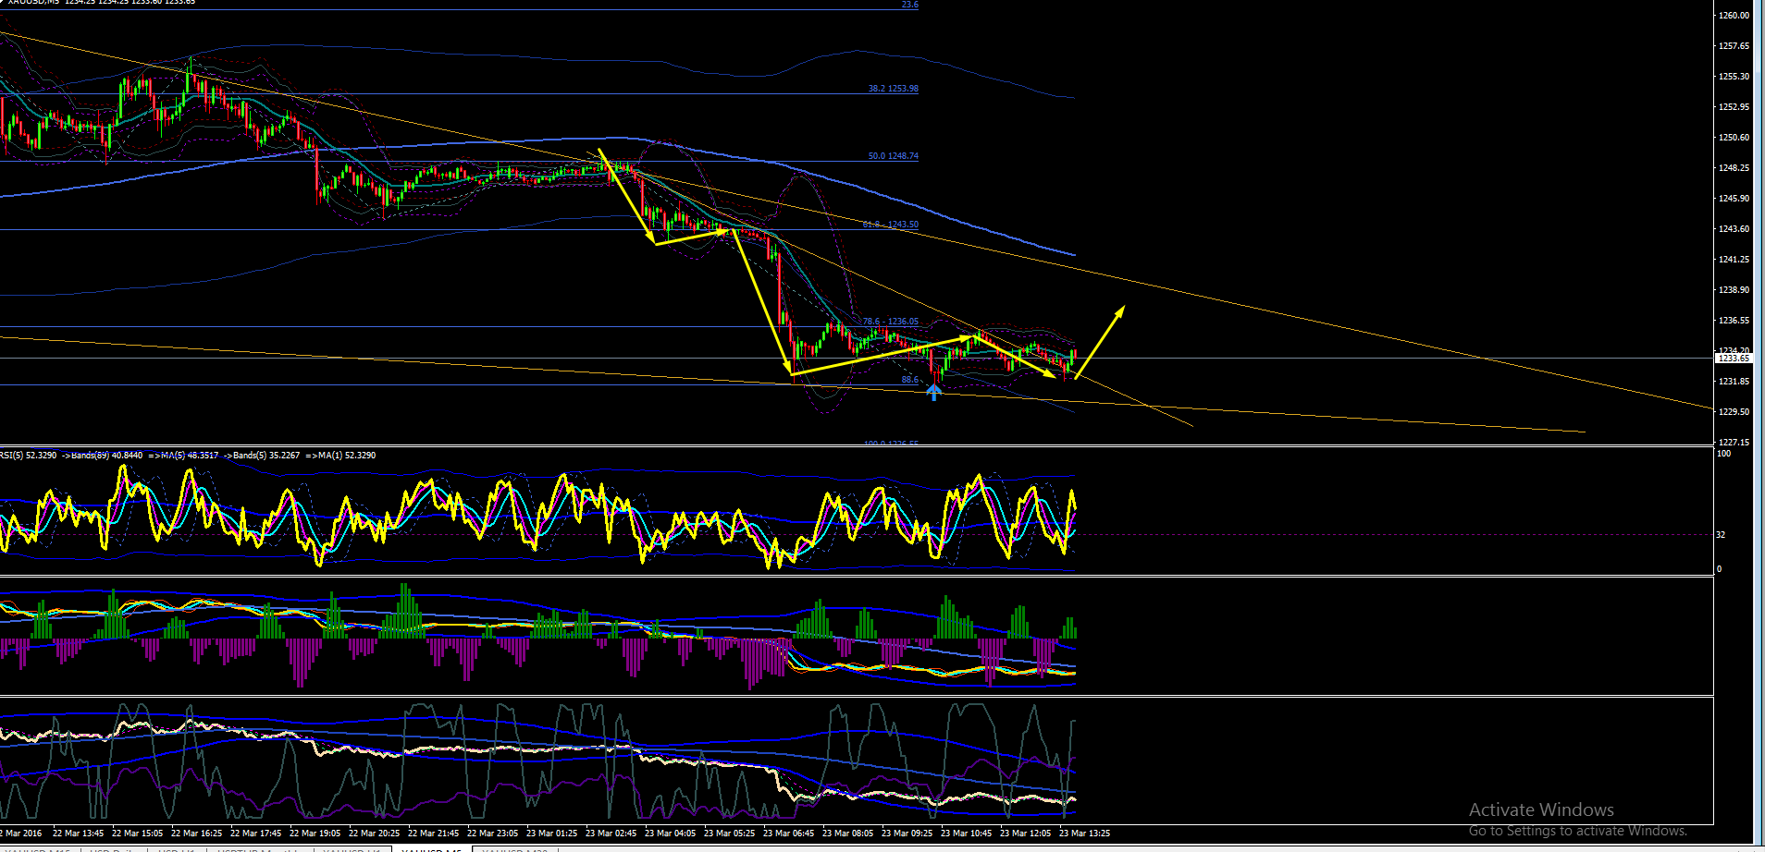Click the 22 Mar 19:05 time label
This screenshot has height=852, width=1765.
click(x=315, y=833)
